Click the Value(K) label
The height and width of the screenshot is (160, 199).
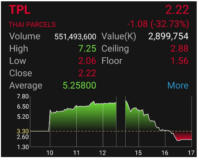[119, 36]
